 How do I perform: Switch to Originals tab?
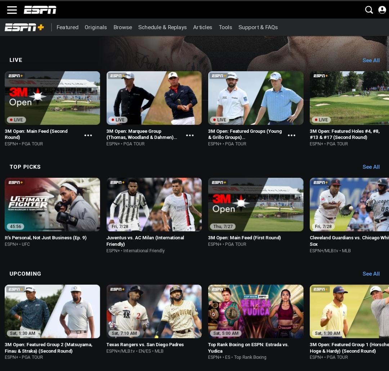pos(96,27)
